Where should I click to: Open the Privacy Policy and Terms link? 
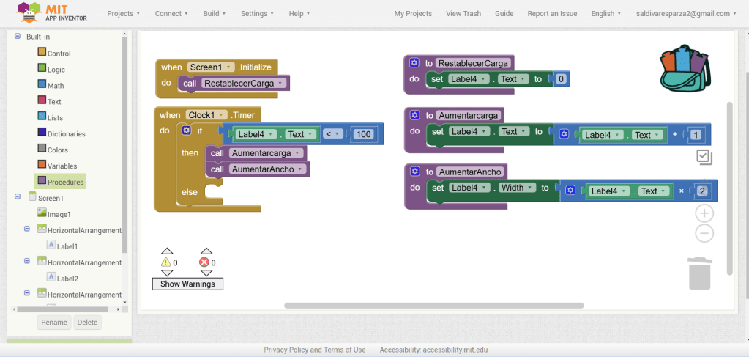314,350
